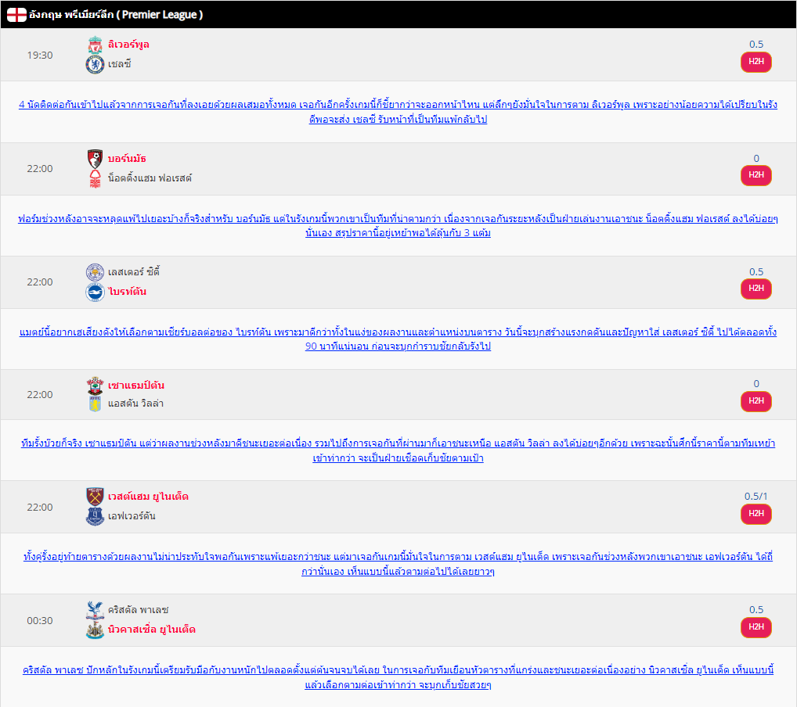Click the Premier League header title

(116, 15)
